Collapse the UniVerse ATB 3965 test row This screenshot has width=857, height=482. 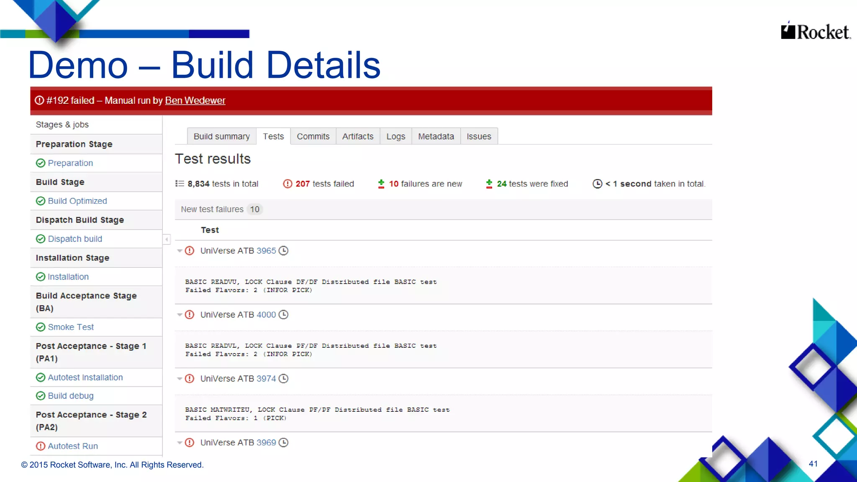pyautogui.click(x=180, y=251)
